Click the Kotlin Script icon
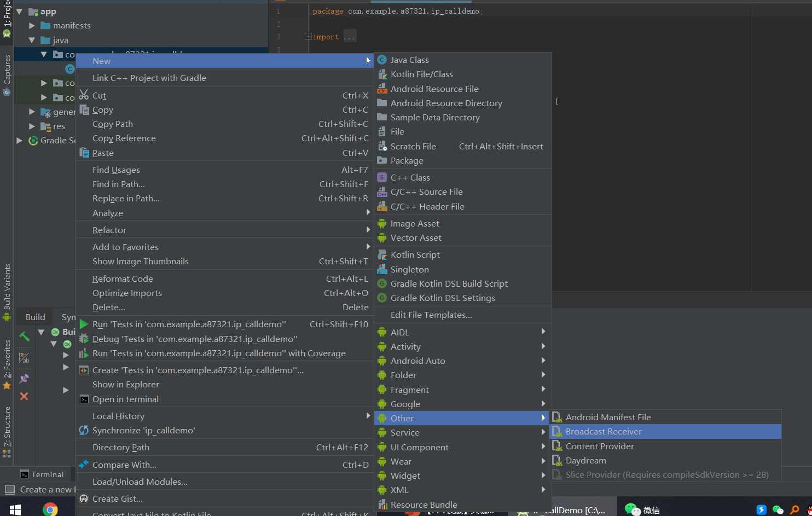Screen dimensions: 812x516 [382, 254]
